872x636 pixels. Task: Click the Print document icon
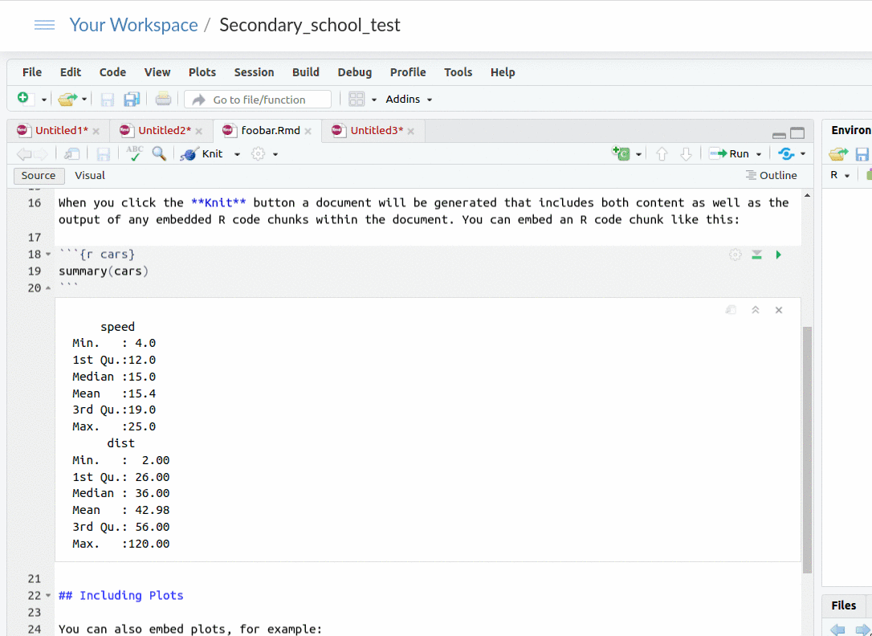pos(164,99)
